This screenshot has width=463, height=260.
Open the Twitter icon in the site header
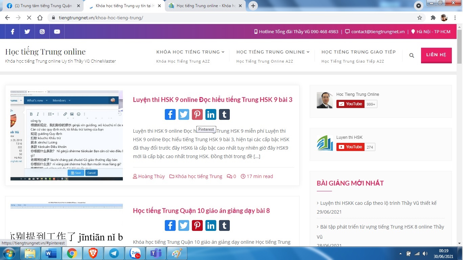tap(27, 31)
